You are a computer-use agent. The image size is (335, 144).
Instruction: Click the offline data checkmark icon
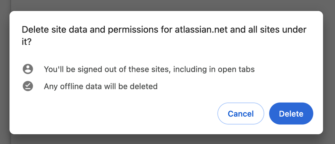(28, 86)
